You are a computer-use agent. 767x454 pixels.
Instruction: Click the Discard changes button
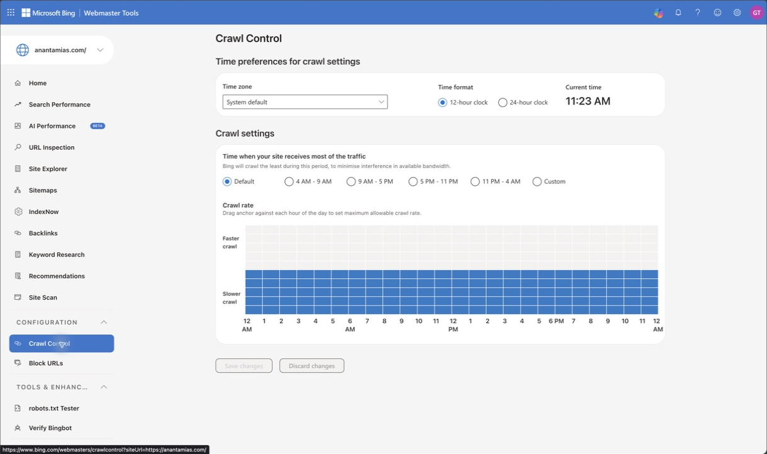point(311,366)
